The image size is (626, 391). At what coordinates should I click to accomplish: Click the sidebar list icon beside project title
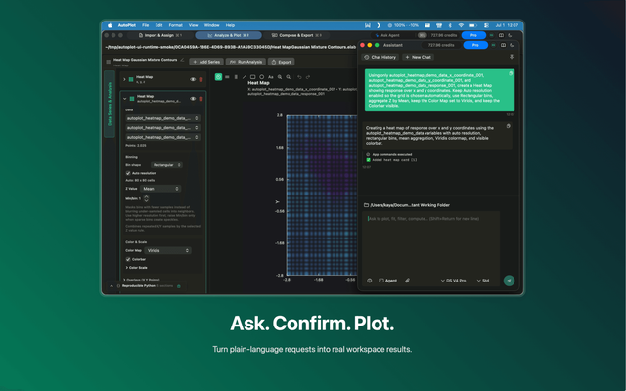(x=109, y=62)
